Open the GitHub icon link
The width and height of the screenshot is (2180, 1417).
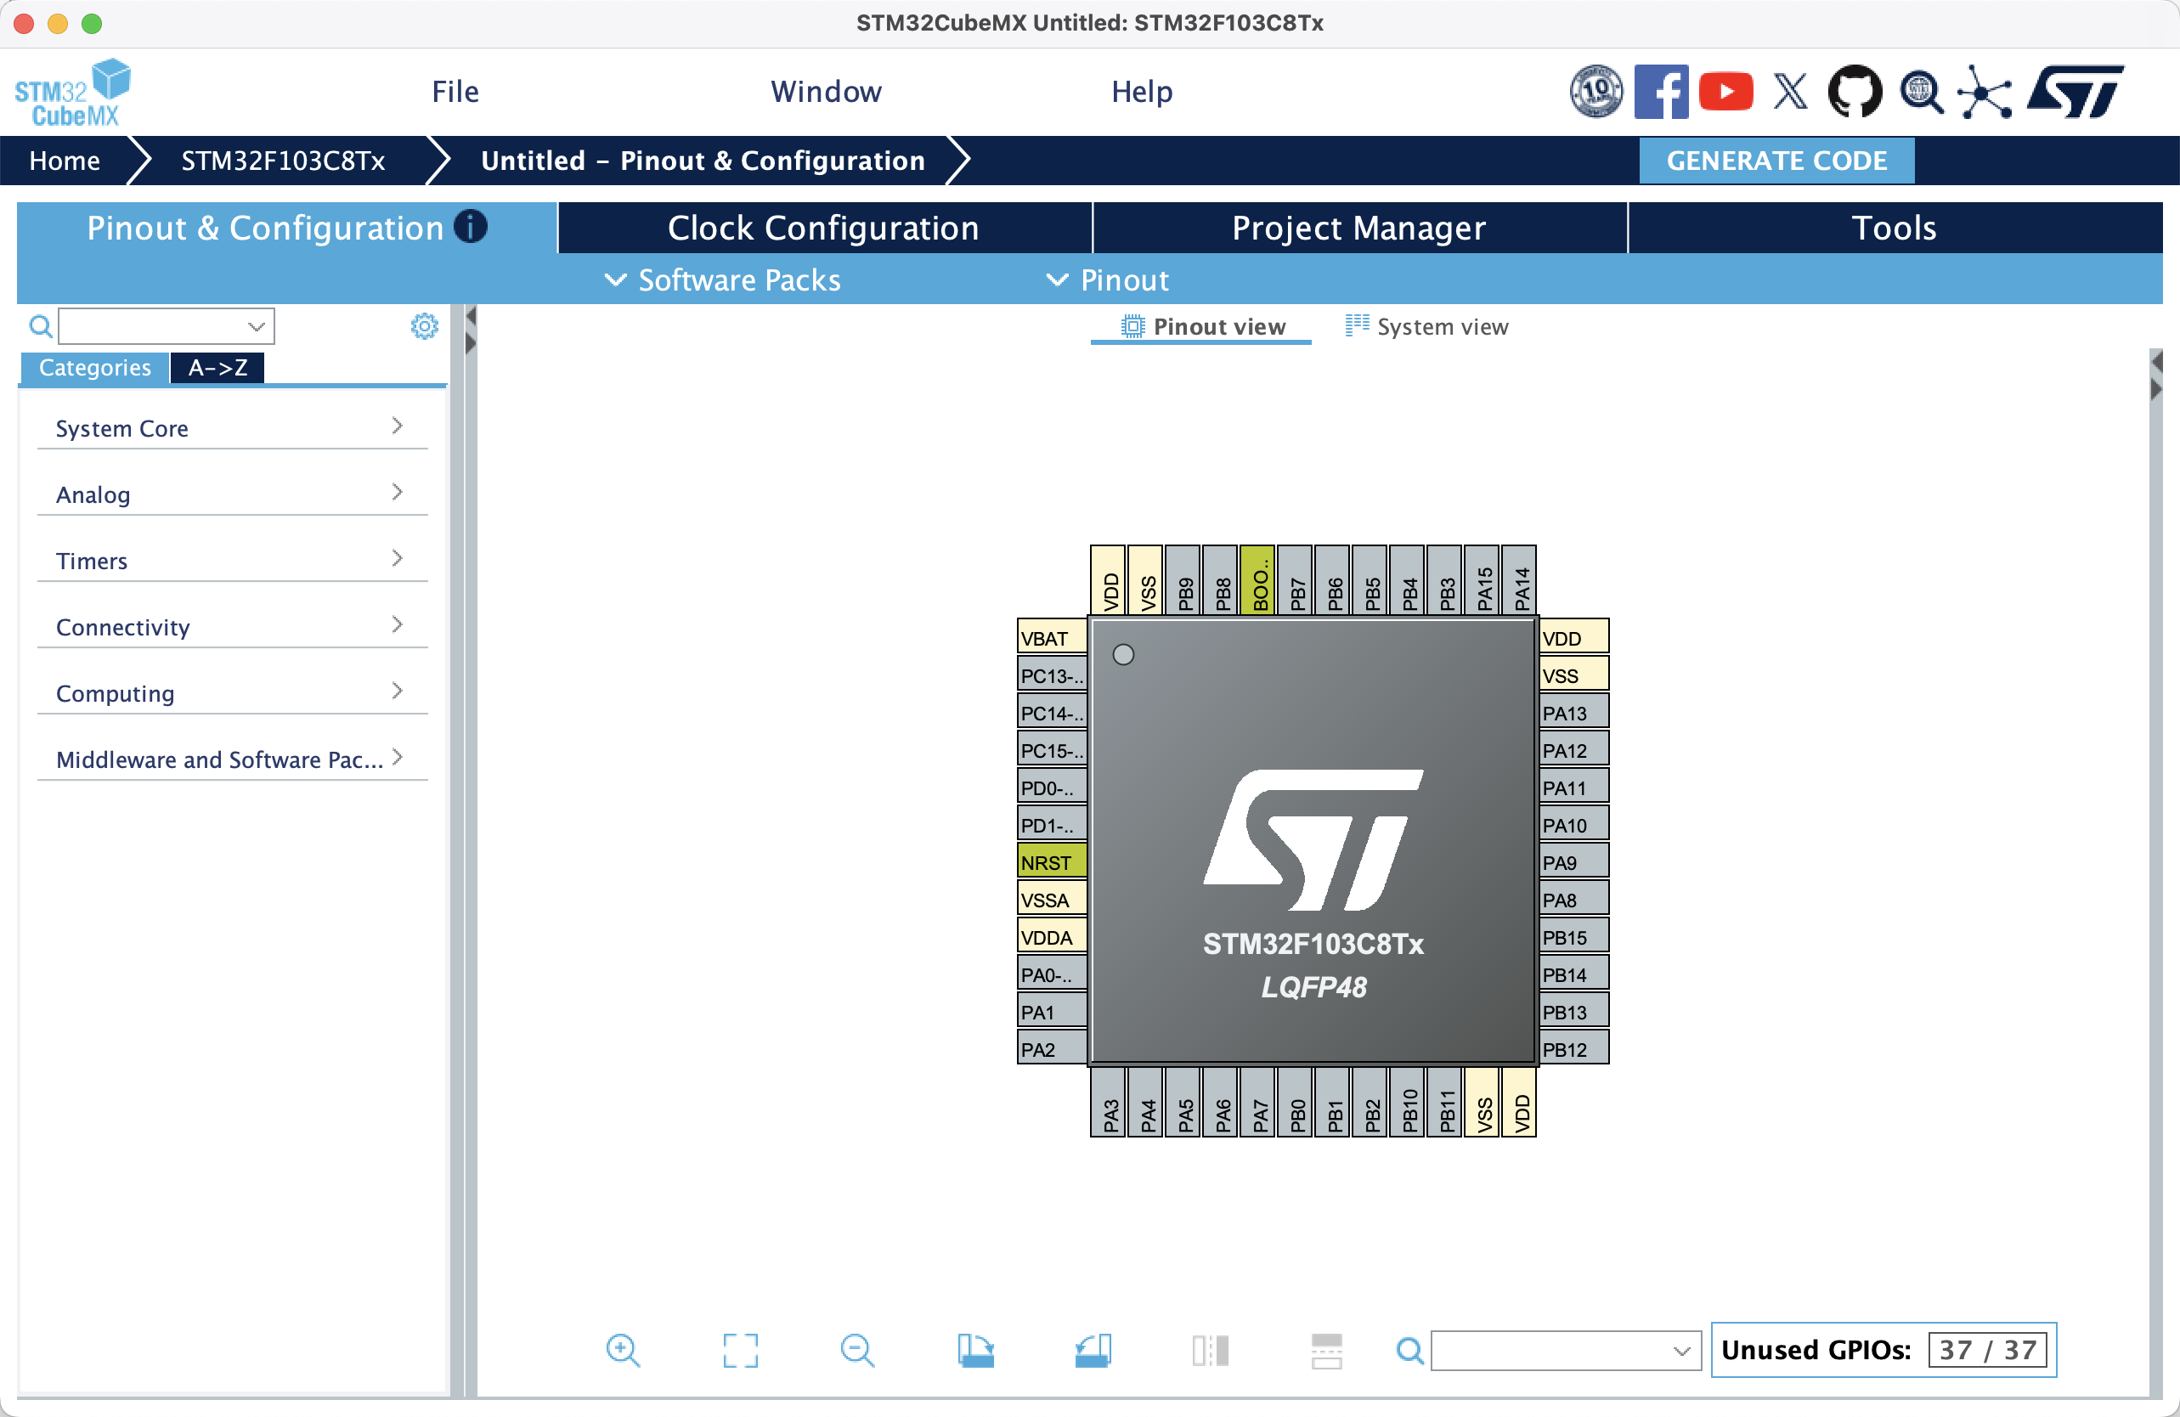[1854, 92]
